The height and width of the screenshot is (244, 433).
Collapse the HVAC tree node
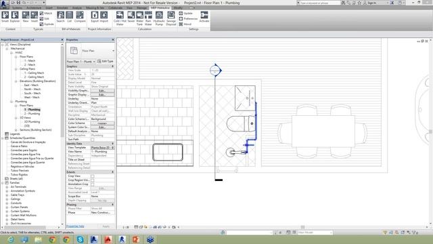coord(12,53)
